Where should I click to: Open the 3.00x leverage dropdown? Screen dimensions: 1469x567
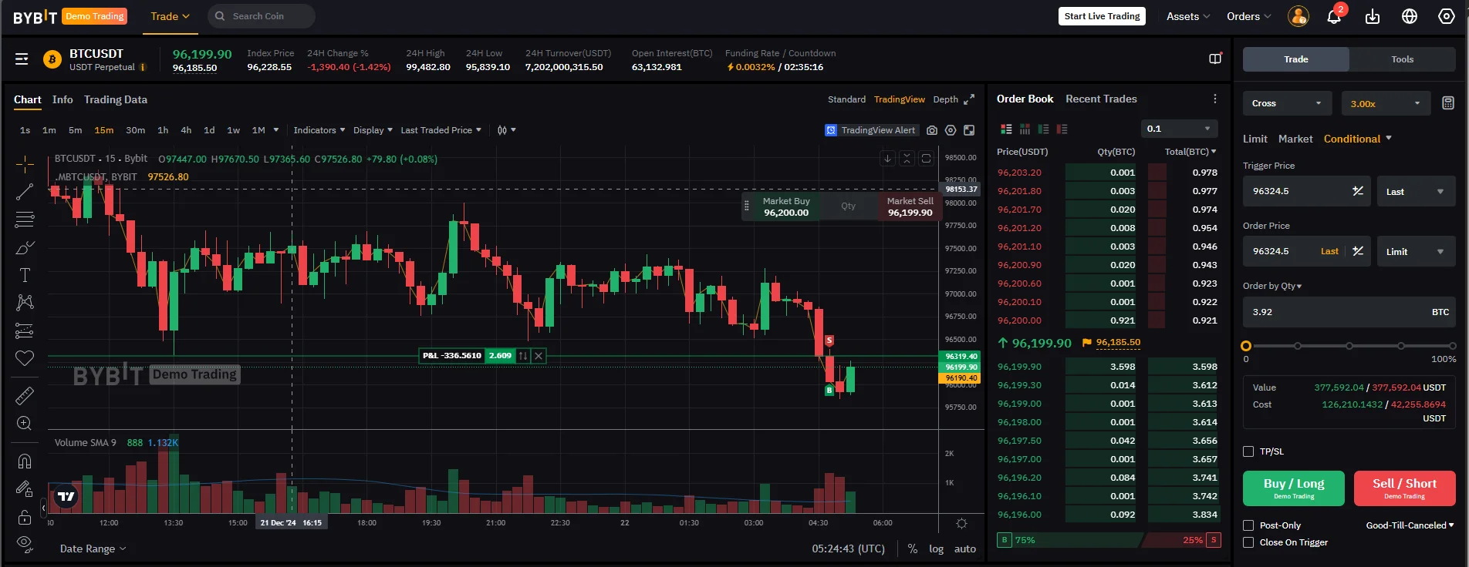coord(1386,103)
